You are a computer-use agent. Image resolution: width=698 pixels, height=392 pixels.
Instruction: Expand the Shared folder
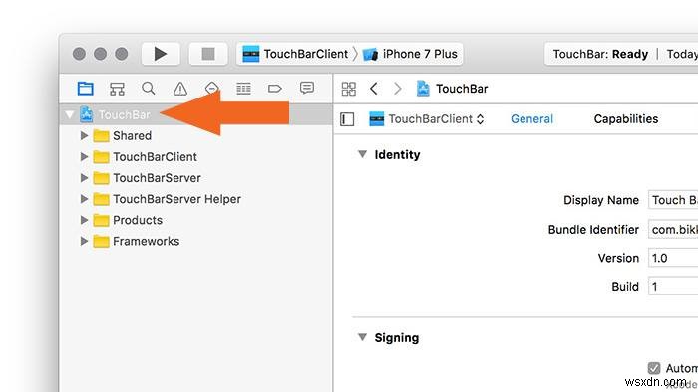(84, 135)
